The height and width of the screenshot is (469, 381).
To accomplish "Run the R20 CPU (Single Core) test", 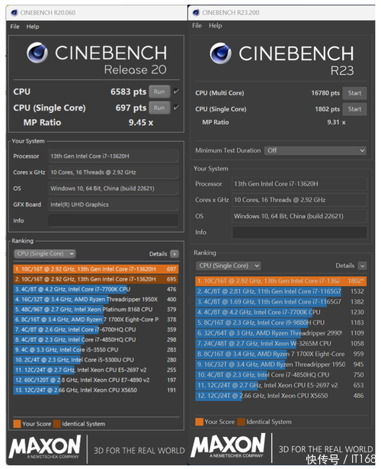I will 159,108.
